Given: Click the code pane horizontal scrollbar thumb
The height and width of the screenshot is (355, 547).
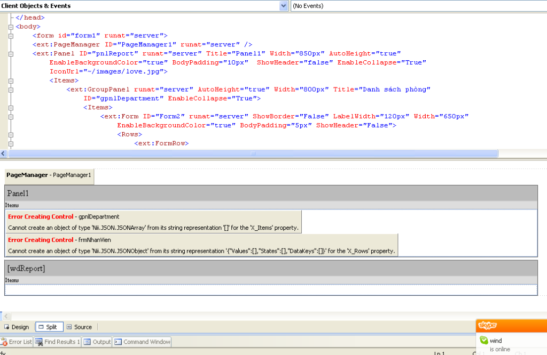Looking at the screenshot, I should tap(253, 154).
